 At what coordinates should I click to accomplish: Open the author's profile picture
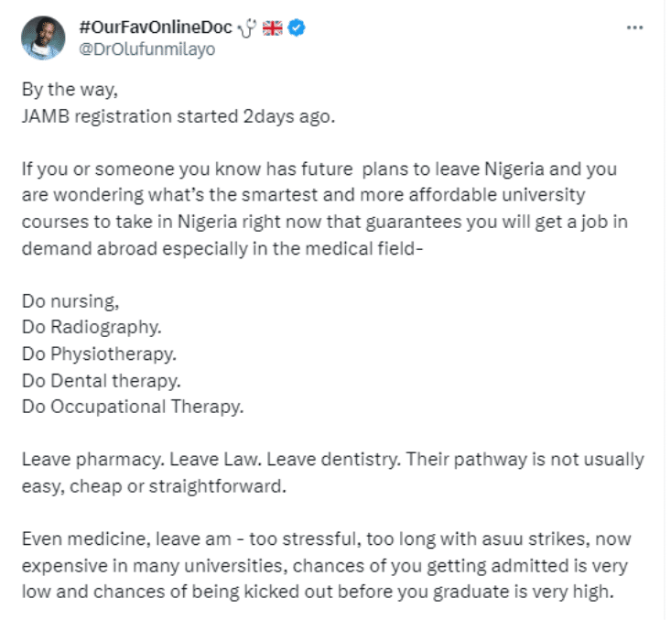click(x=43, y=38)
